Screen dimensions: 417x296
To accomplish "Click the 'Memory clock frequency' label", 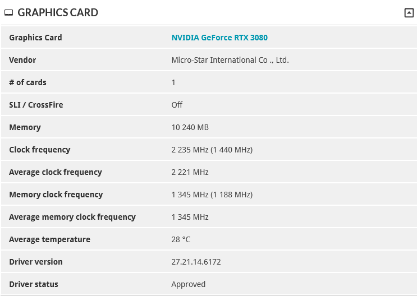I will click(56, 195).
